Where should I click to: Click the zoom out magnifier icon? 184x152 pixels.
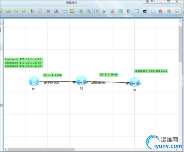pos(88,11)
